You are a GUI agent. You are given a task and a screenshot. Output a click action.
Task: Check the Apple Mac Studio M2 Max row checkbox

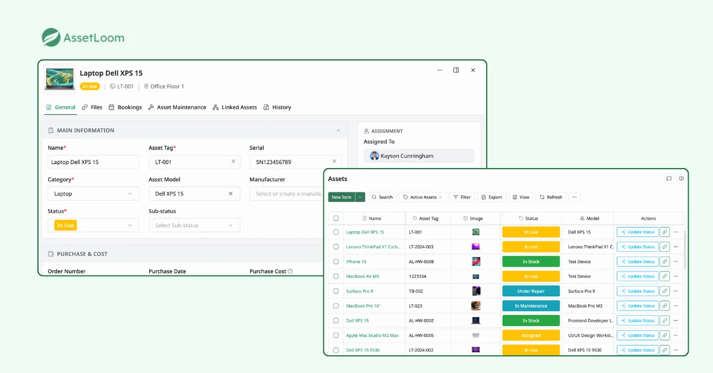coord(336,336)
